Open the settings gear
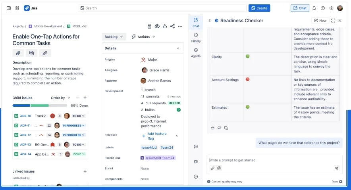This screenshot has height=190, width=351. pyautogui.click(x=331, y=8)
